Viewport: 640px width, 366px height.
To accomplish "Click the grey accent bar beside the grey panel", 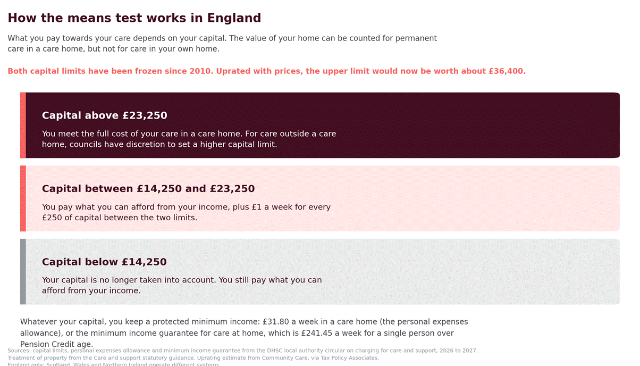I will pyautogui.click(x=23, y=272).
